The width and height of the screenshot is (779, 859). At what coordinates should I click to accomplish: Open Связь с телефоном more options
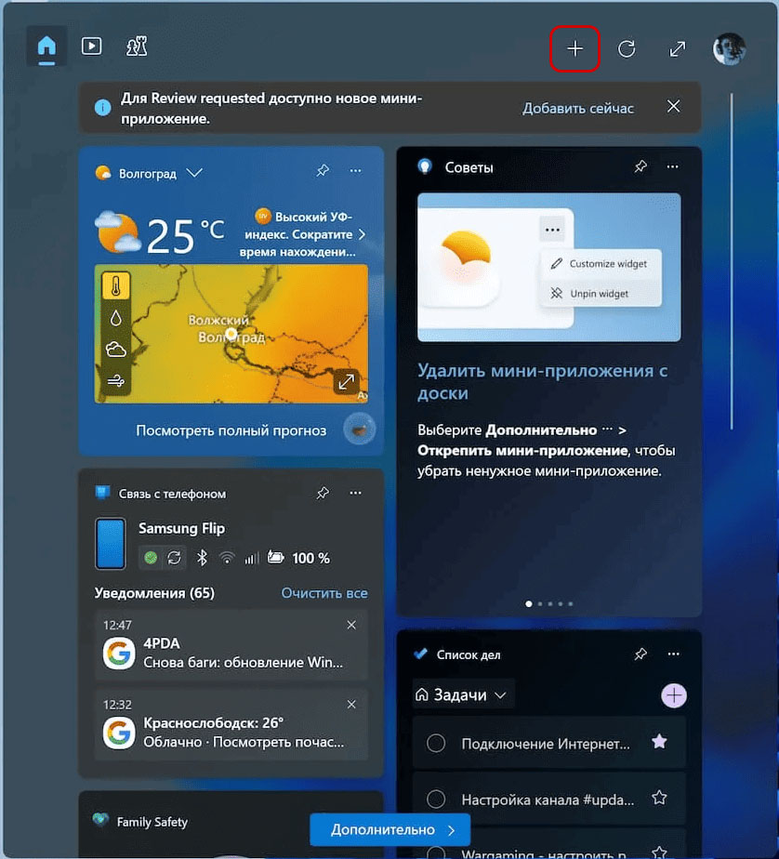click(355, 493)
